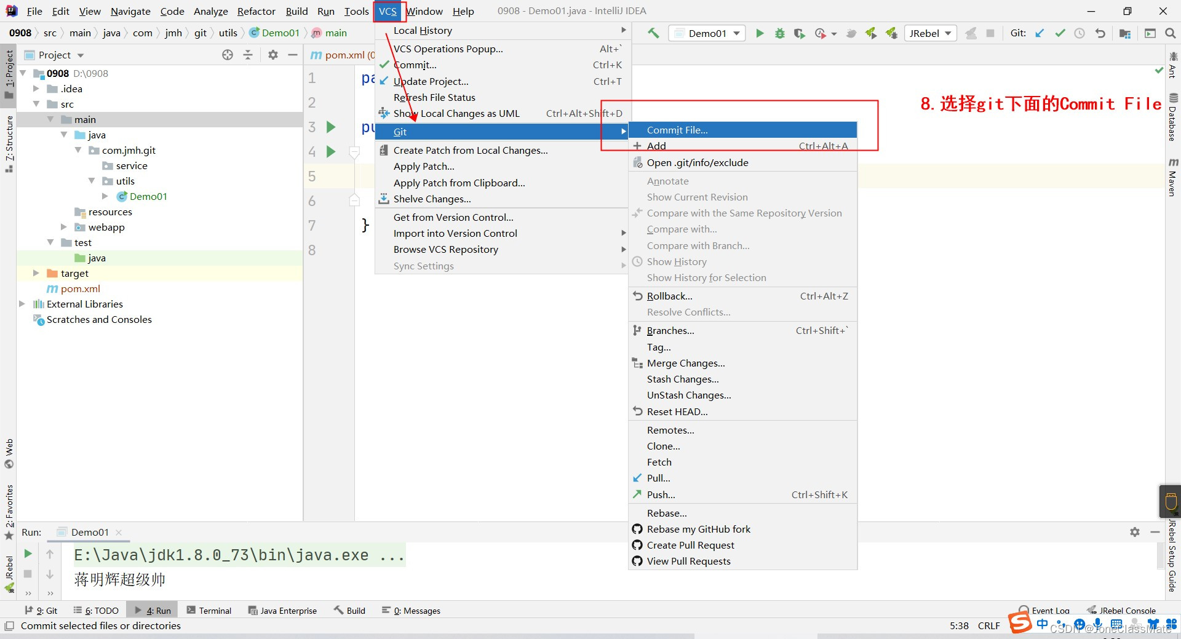Click Sogou input method tray icon
Viewport: 1181px width, 639px height.
1020,622
